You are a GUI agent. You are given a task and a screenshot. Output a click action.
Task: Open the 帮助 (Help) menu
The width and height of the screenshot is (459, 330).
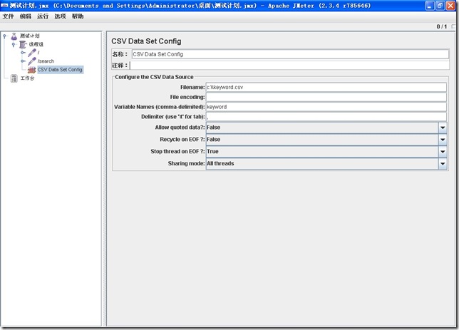coord(78,16)
